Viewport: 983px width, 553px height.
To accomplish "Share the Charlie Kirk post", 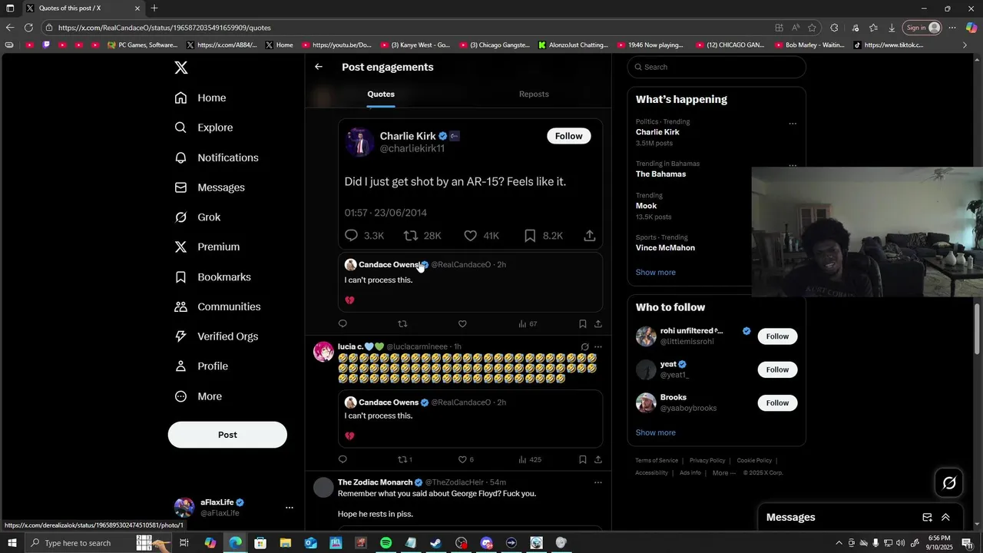I will point(590,236).
